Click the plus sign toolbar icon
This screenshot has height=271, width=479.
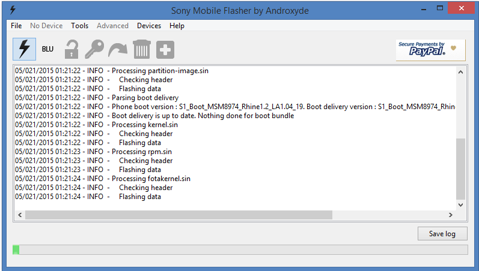click(165, 49)
